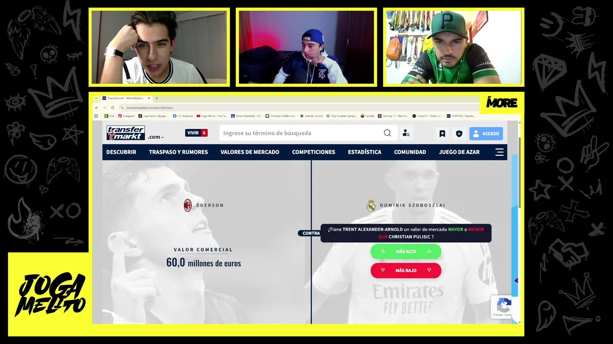Open the Play Football Games bookmark

342,116
